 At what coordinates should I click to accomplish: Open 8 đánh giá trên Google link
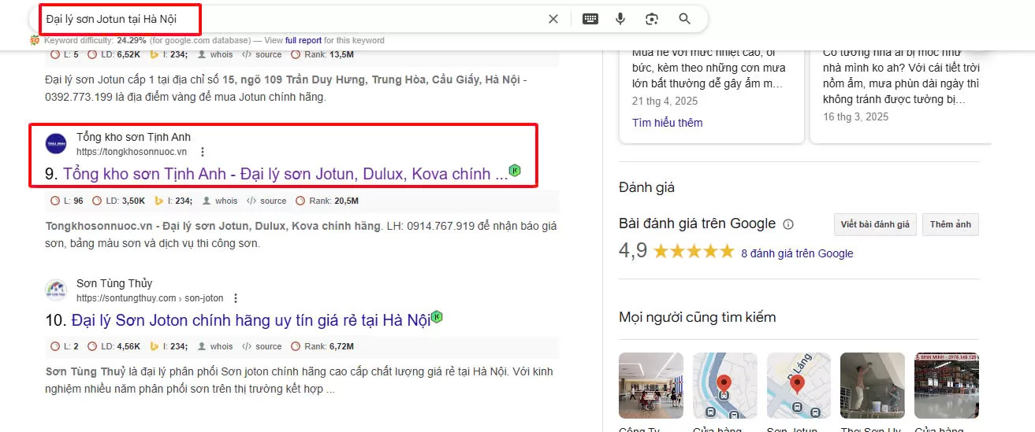coord(797,253)
